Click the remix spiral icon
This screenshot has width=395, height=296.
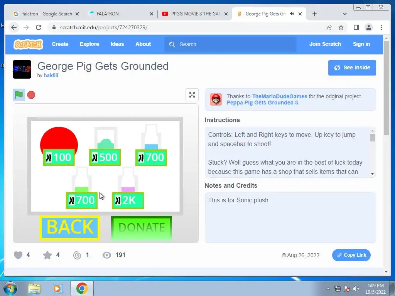(77, 255)
